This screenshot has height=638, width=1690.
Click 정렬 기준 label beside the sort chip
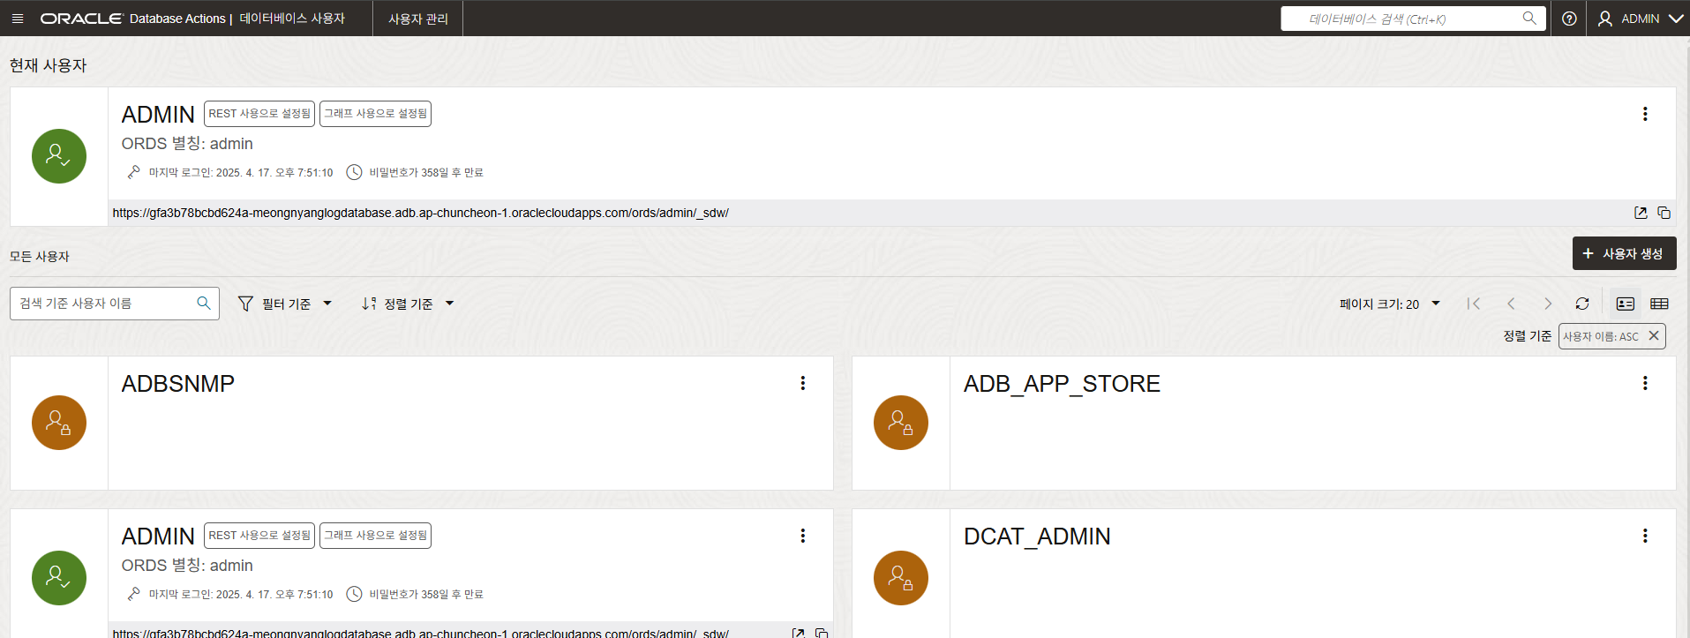(x=1527, y=336)
